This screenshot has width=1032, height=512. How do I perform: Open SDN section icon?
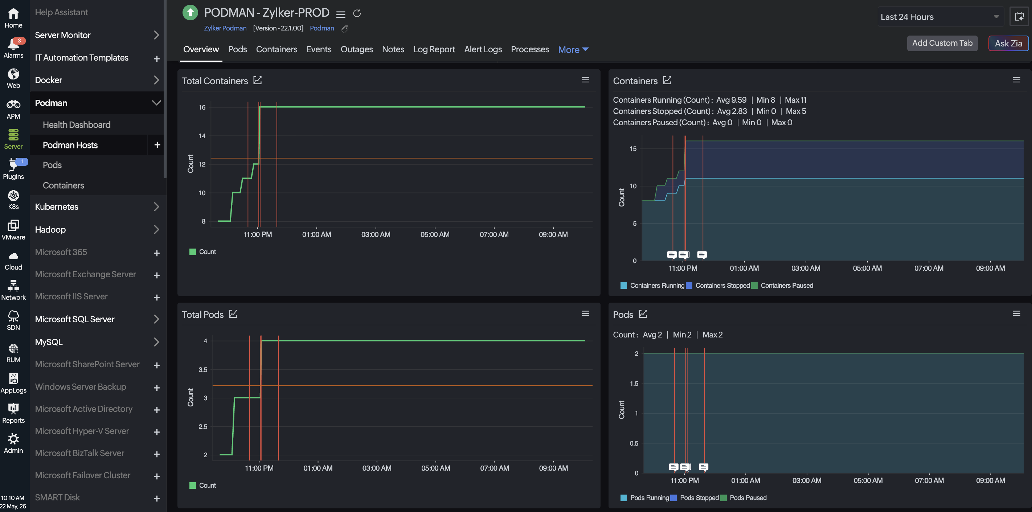13,320
